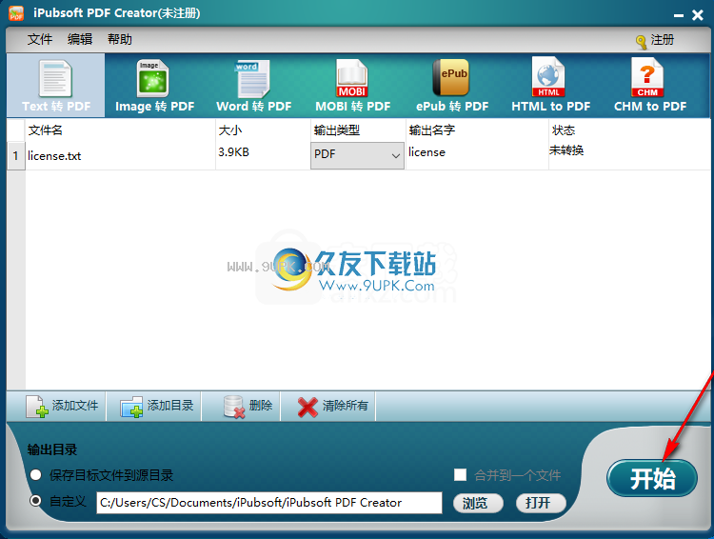The width and height of the screenshot is (714, 539).
Task: Click the 删除 delete button
Action: coord(248,406)
